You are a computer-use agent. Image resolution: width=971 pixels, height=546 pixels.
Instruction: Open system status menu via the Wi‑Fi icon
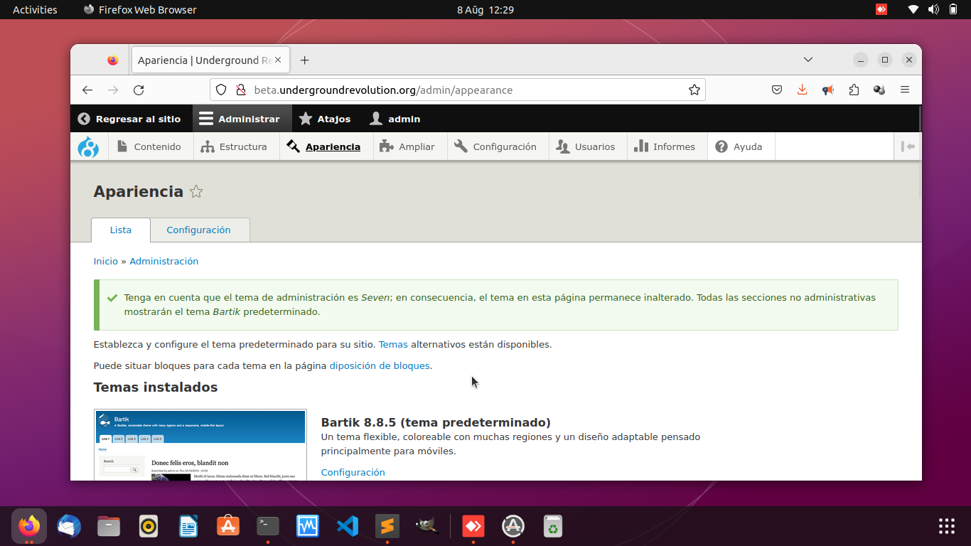pyautogui.click(x=913, y=9)
